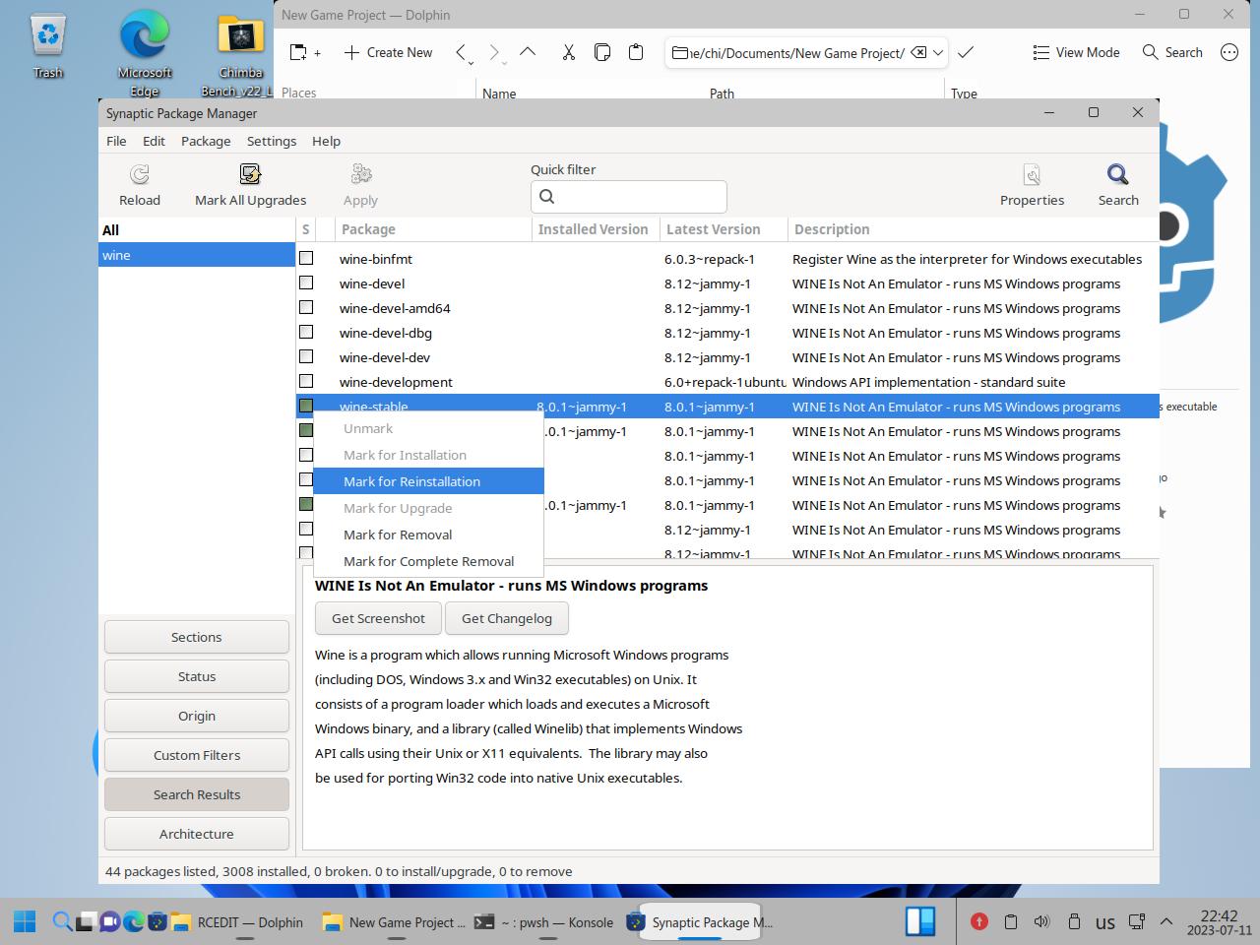Open Custom Filters view
This screenshot has width=1260, height=945.
point(197,755)
